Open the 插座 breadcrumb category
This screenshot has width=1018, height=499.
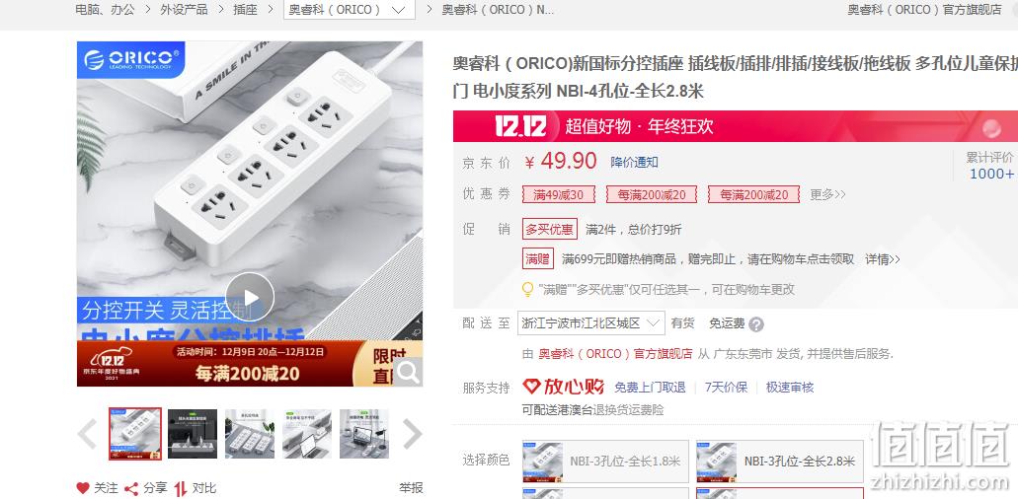coord(246,10)
